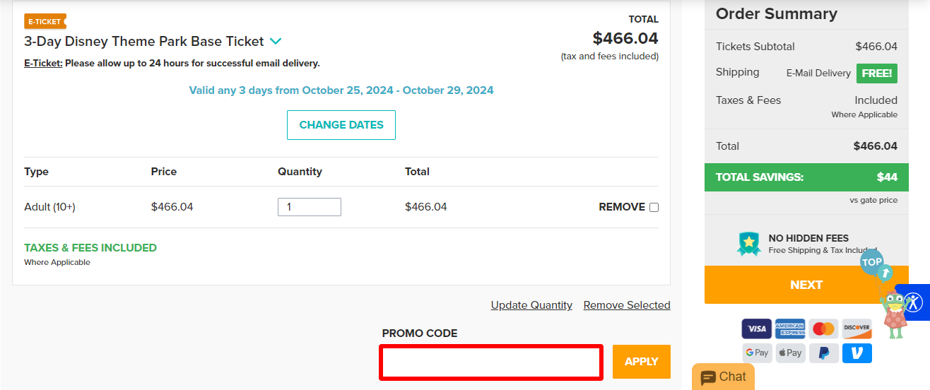Open the Chat widget
This screenshot has width=930, height=390.
723,377
